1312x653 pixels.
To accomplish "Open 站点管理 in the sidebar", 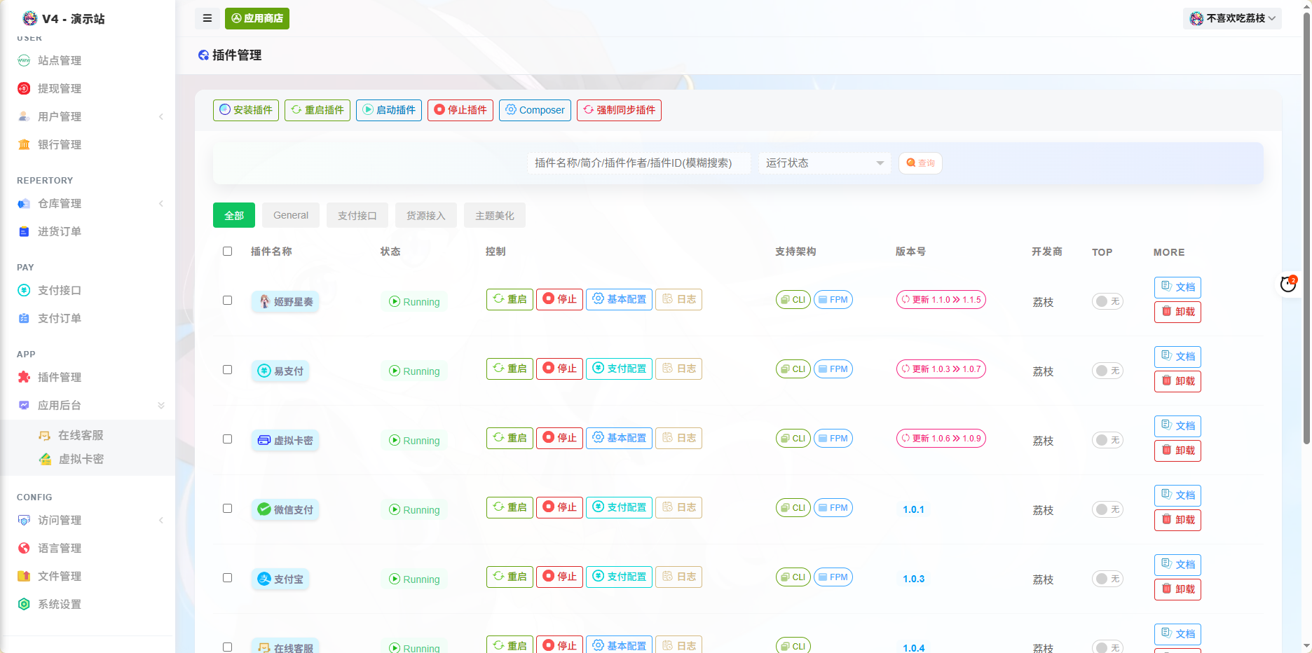I will coord(60,61).
